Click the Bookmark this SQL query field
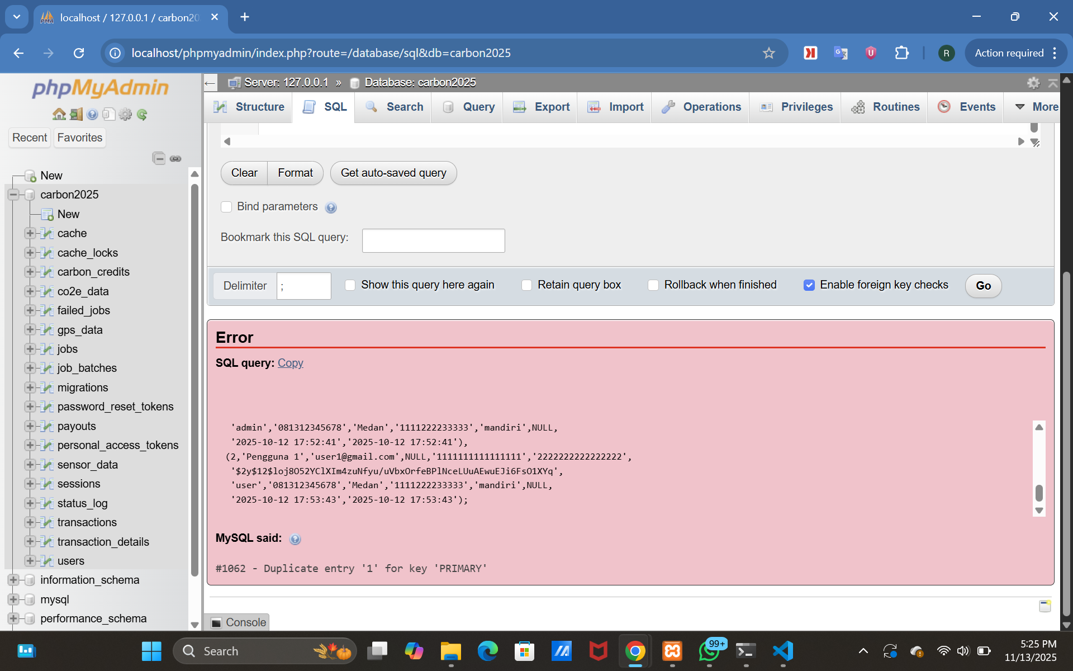The width and height of the screenshot is (1073, 671). pos(433,240)
